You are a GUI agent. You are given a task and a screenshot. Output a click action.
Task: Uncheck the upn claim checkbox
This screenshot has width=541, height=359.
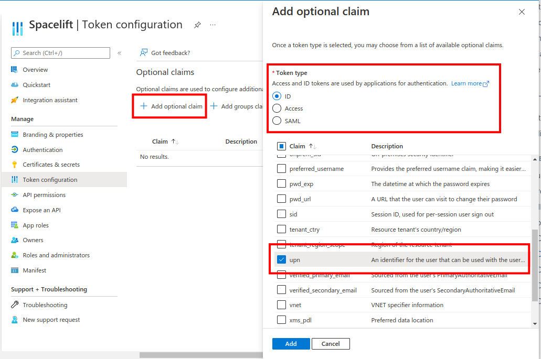click(x=281, y=260)
